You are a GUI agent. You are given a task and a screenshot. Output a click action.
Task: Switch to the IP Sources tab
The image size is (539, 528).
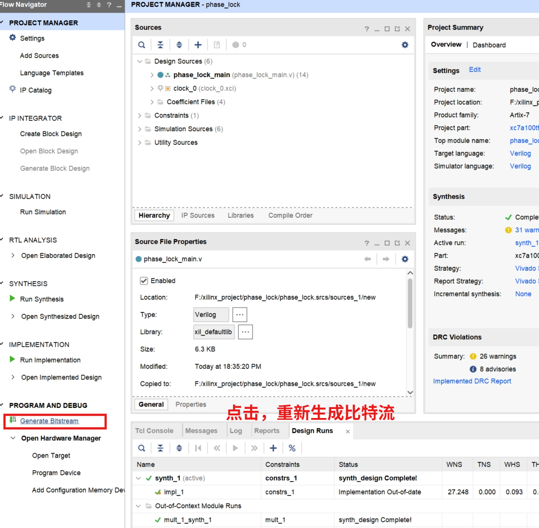click(198, 216)
